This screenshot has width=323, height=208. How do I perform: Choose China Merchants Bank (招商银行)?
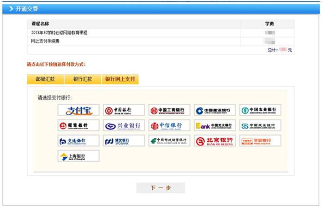[78, 125]
